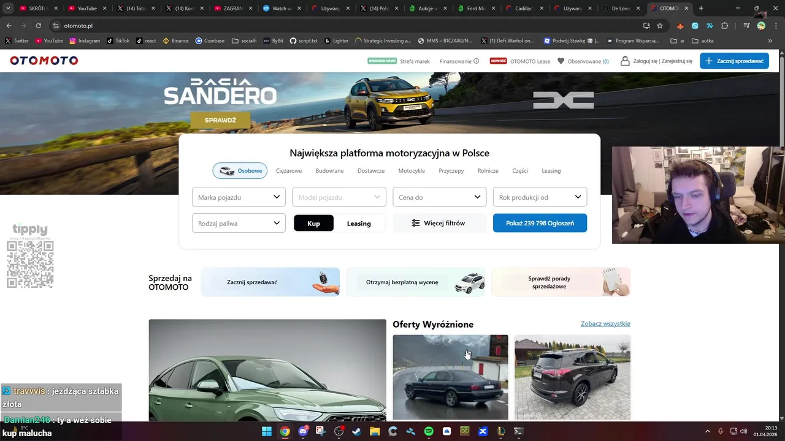Select the Części category tab

pyautogui.click(x=520, y=171)
